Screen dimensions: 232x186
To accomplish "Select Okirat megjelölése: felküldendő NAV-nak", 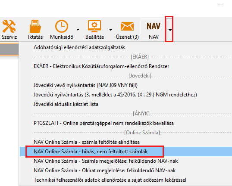I will tap(105, 170).
